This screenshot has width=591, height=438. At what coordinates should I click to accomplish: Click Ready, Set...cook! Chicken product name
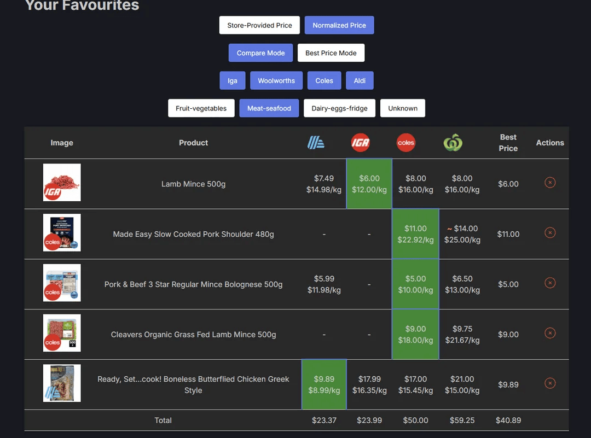pyautogui.click(x=193, y=384)
